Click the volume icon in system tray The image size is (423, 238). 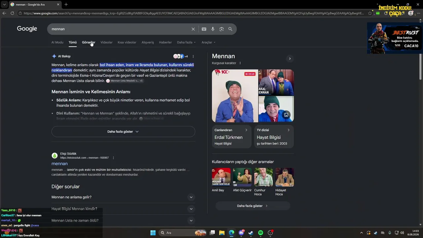coord(402,233)
